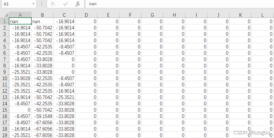The height and width of the screenshot is (138, 274).
Task: Select row 16 header
Action: (x=5, y=116)
